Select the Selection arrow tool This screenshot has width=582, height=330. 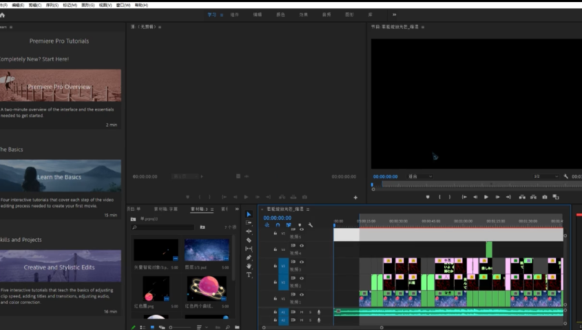coord(249,214)
